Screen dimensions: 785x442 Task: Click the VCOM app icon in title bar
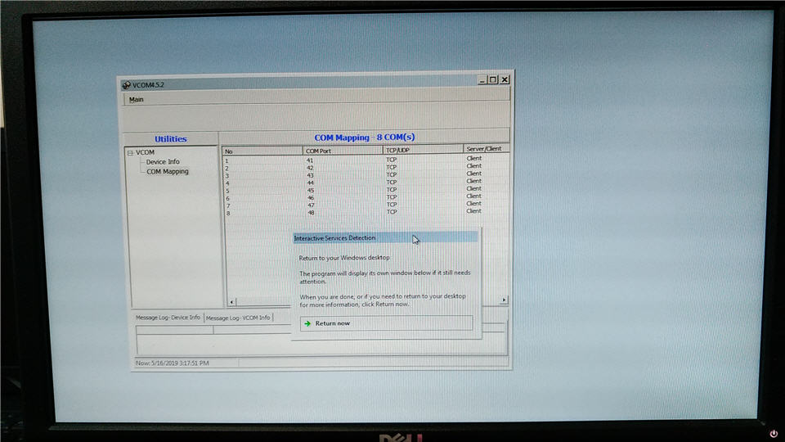[126, 84]
